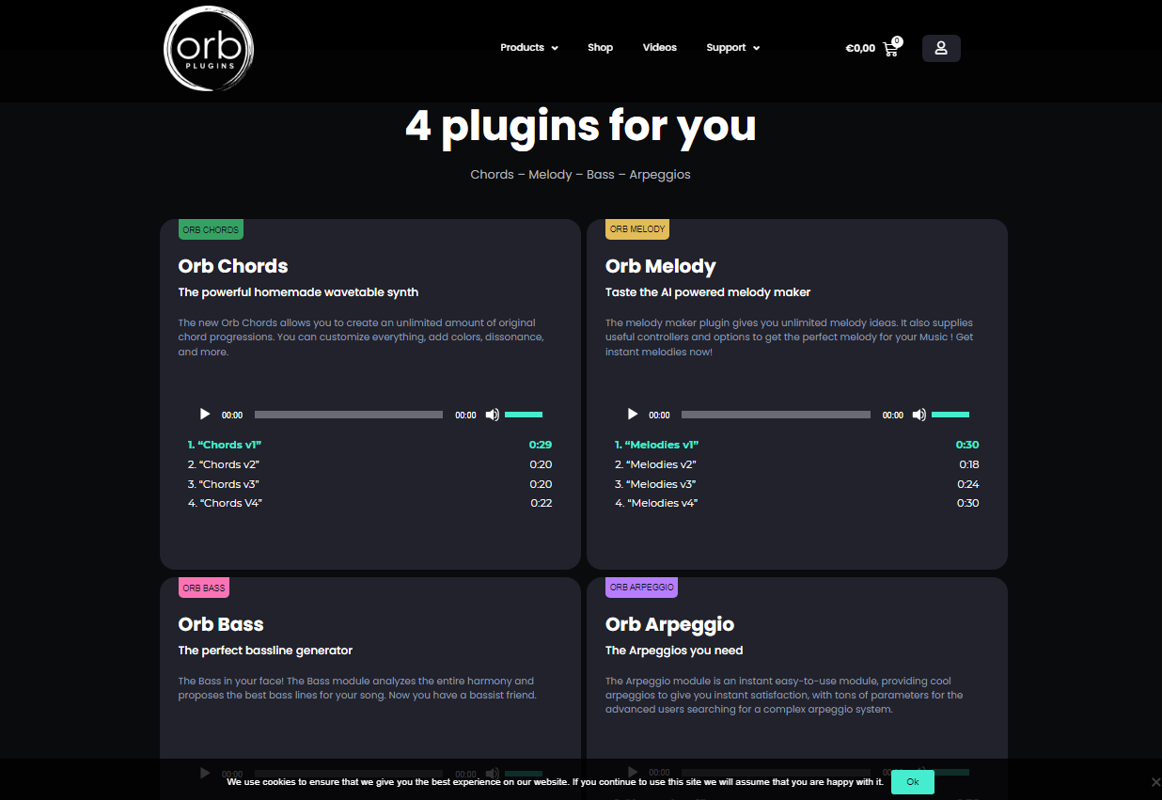Play the Orb Melody audio player

click(633, 415)
